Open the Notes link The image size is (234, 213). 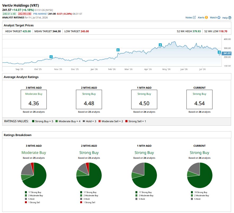click(x=189, y=18)
